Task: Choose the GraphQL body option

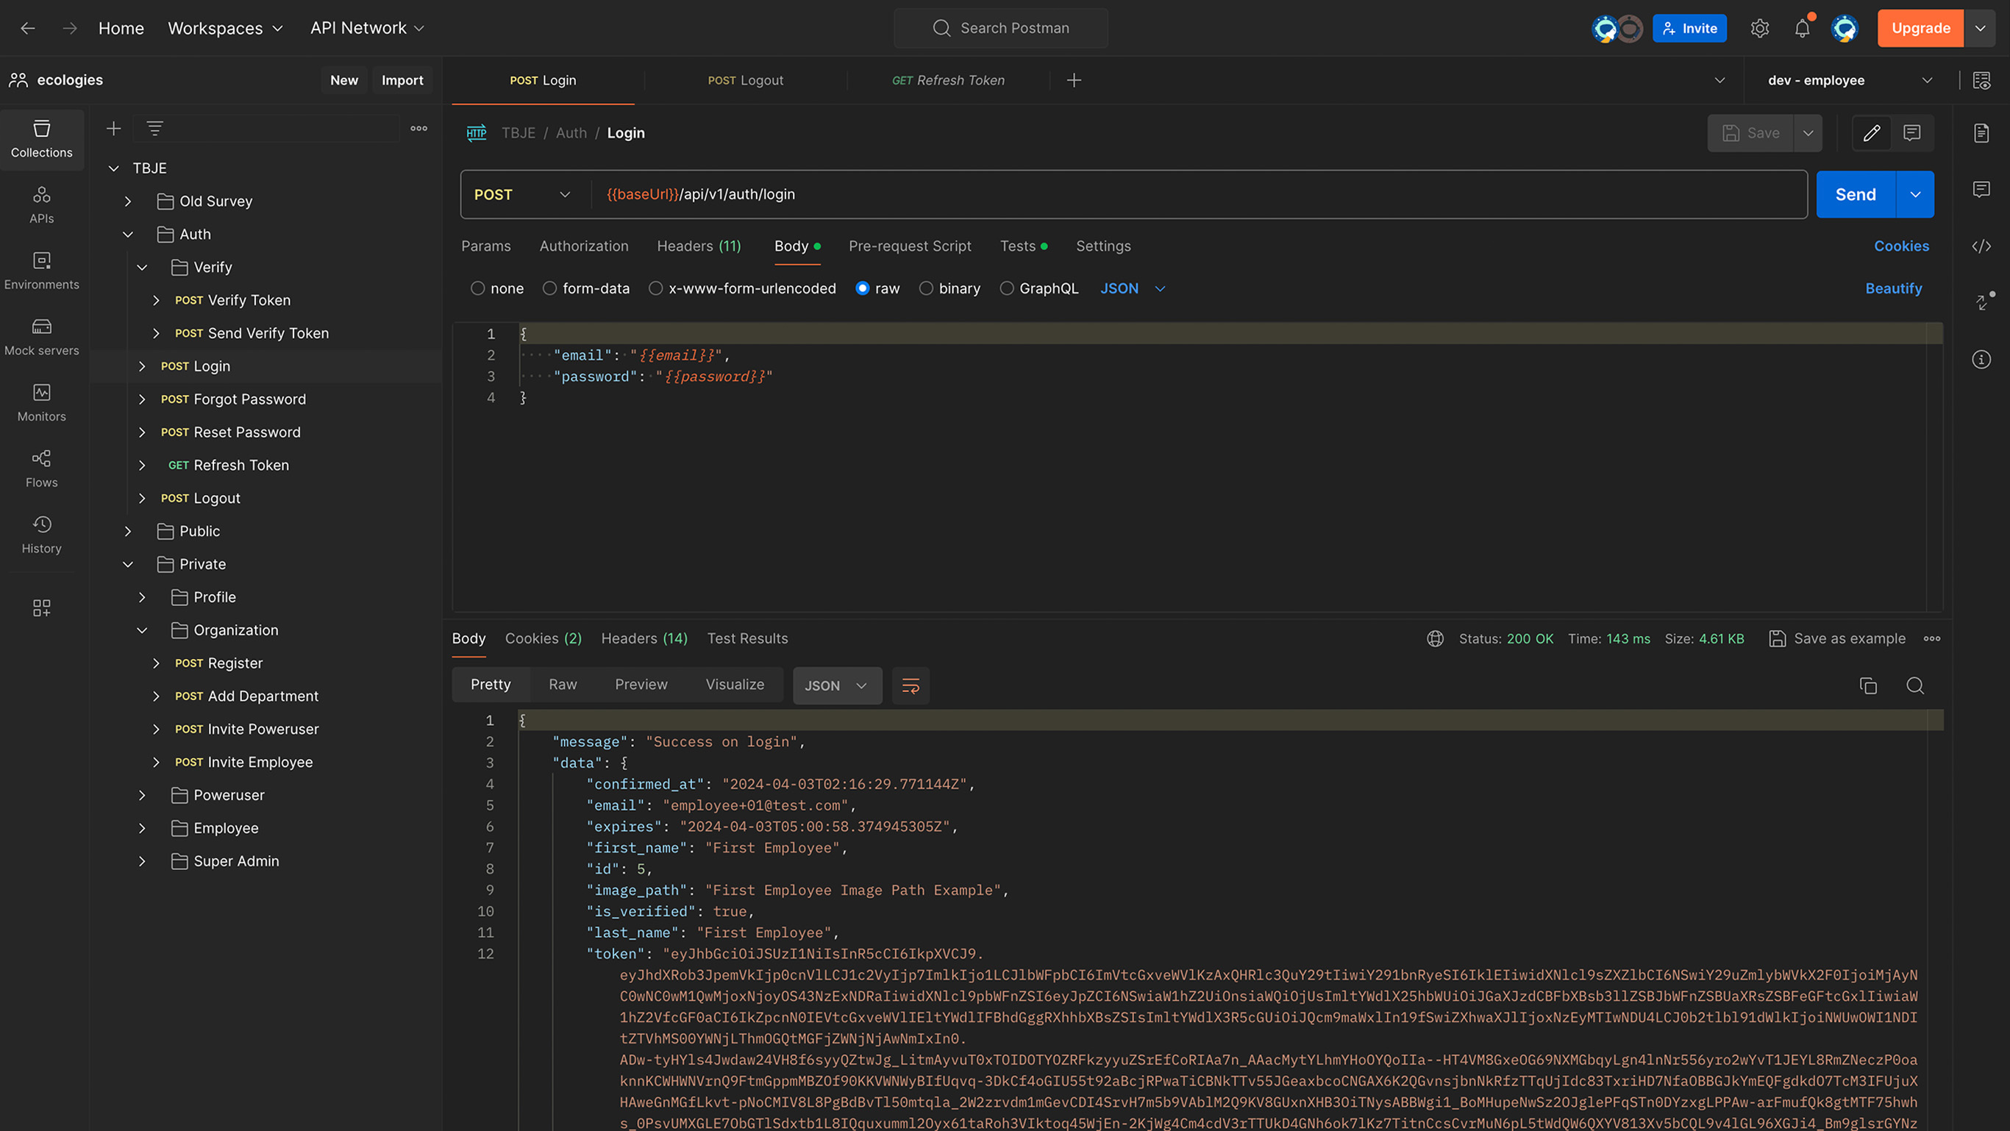Action: [x=1007, y=288]
